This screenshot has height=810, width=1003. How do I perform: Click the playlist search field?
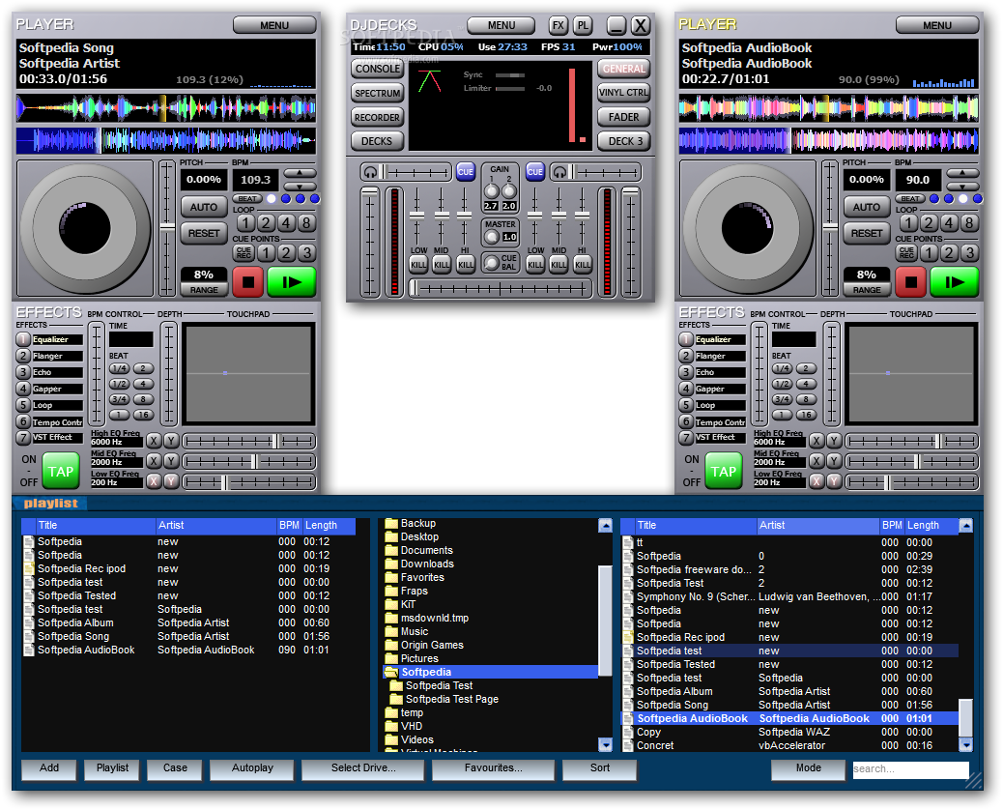pyautogui.click(x=911, y=769)
